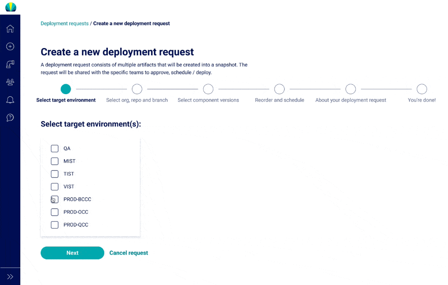Viewport: 448px width, 285px height.
Task: Open the pipeline icon in the sidebar
Action: (10, 64)
